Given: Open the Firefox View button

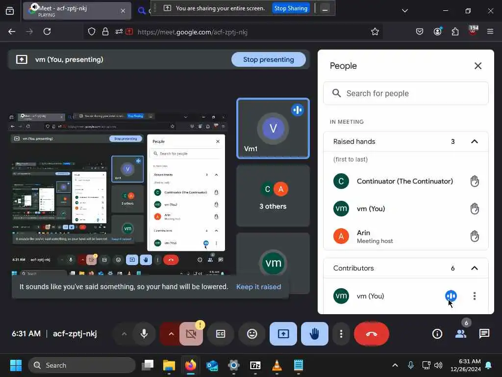Looking at the screenshot, I should 10,11.
